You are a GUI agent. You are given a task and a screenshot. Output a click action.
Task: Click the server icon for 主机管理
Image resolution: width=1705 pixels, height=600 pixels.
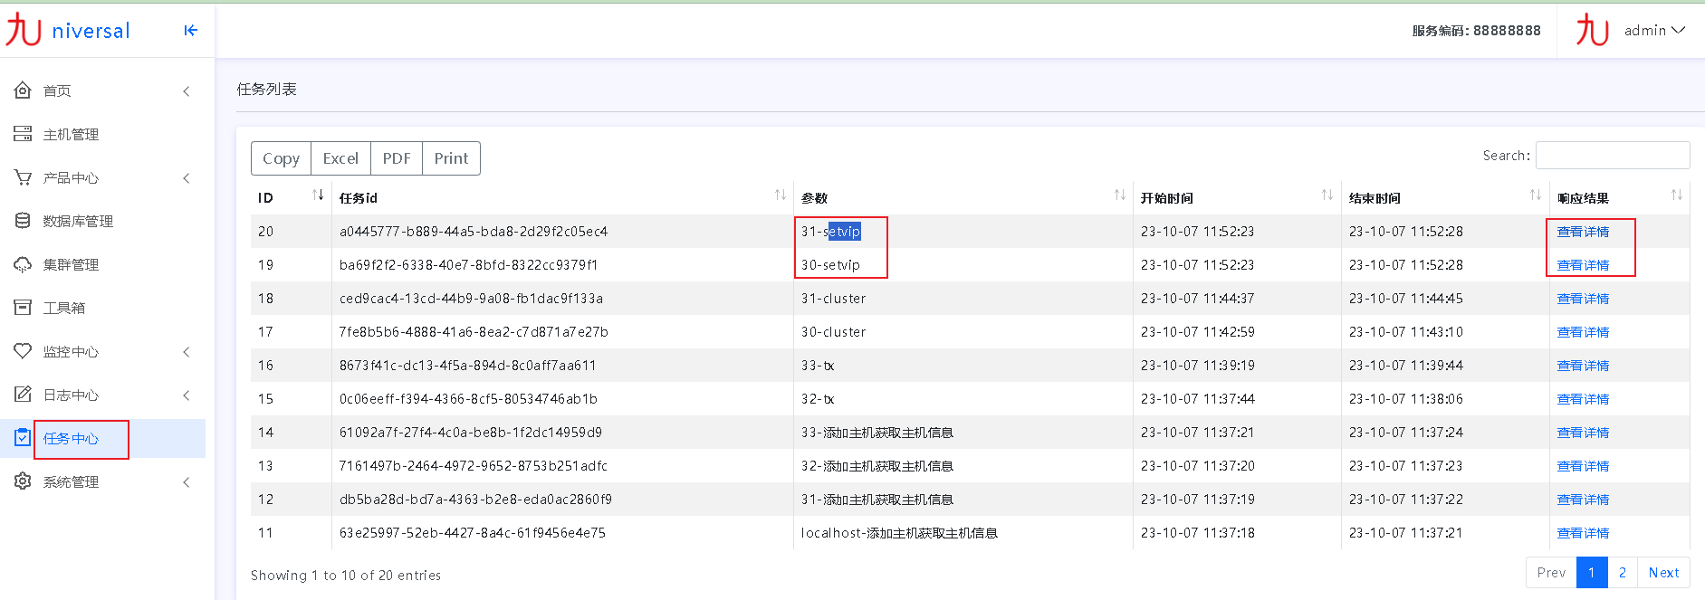click(x=23, y=134)
